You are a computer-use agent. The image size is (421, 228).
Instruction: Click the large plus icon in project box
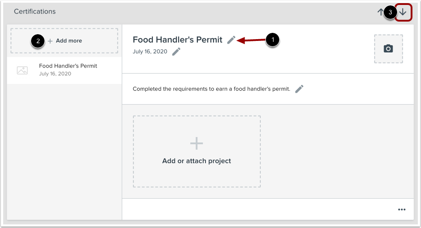[197, 144]
